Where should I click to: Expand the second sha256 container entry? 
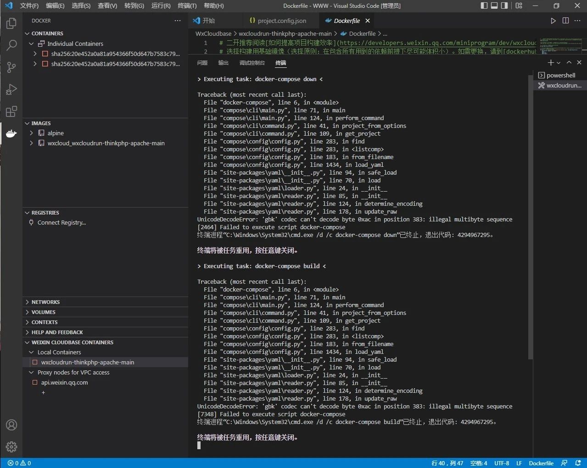pyautogui.click(x=35, y=64)
